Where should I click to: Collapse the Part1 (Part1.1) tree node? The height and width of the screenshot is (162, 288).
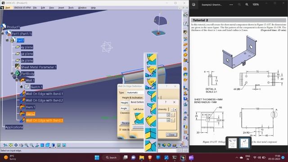2,34
